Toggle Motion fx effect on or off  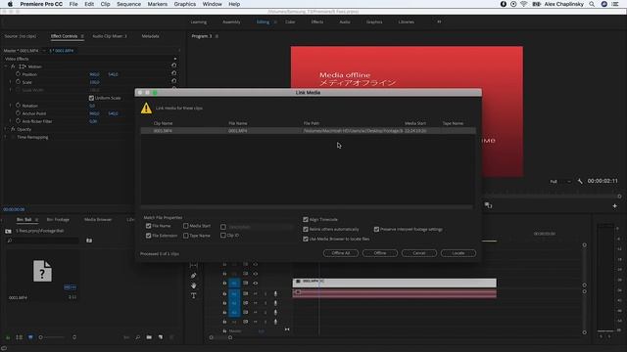click(13, 66)
